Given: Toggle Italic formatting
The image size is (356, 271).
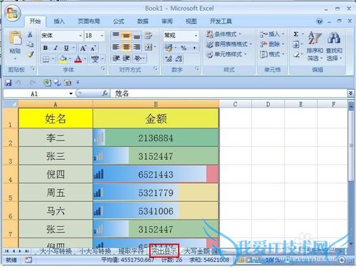Looking at the screenshot, I should (56, 48).
